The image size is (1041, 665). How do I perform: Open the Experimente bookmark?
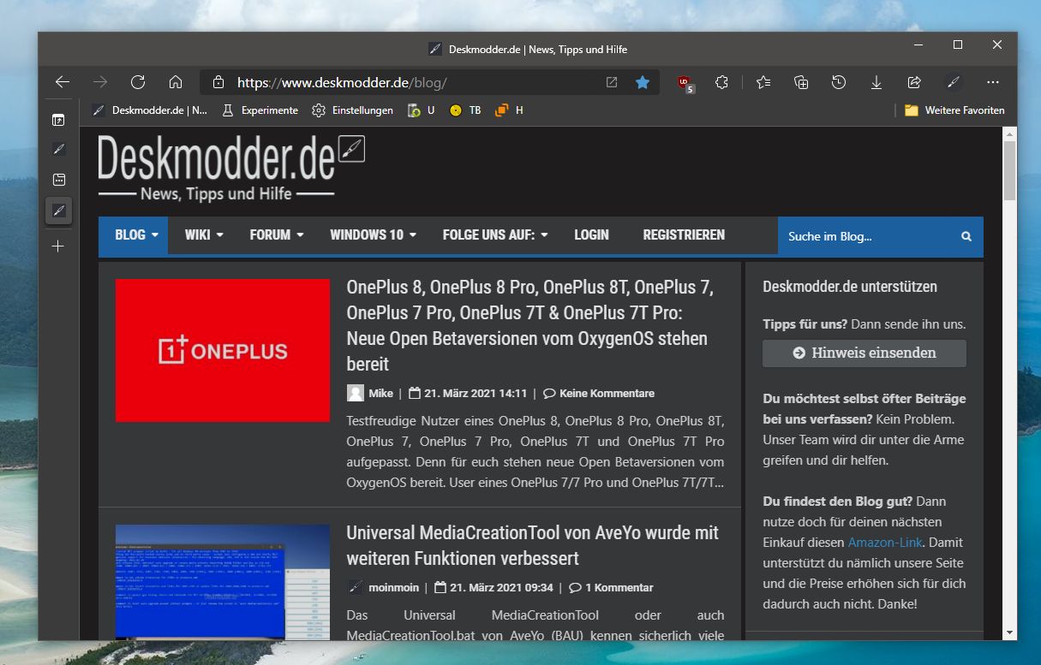click(260, 110)
